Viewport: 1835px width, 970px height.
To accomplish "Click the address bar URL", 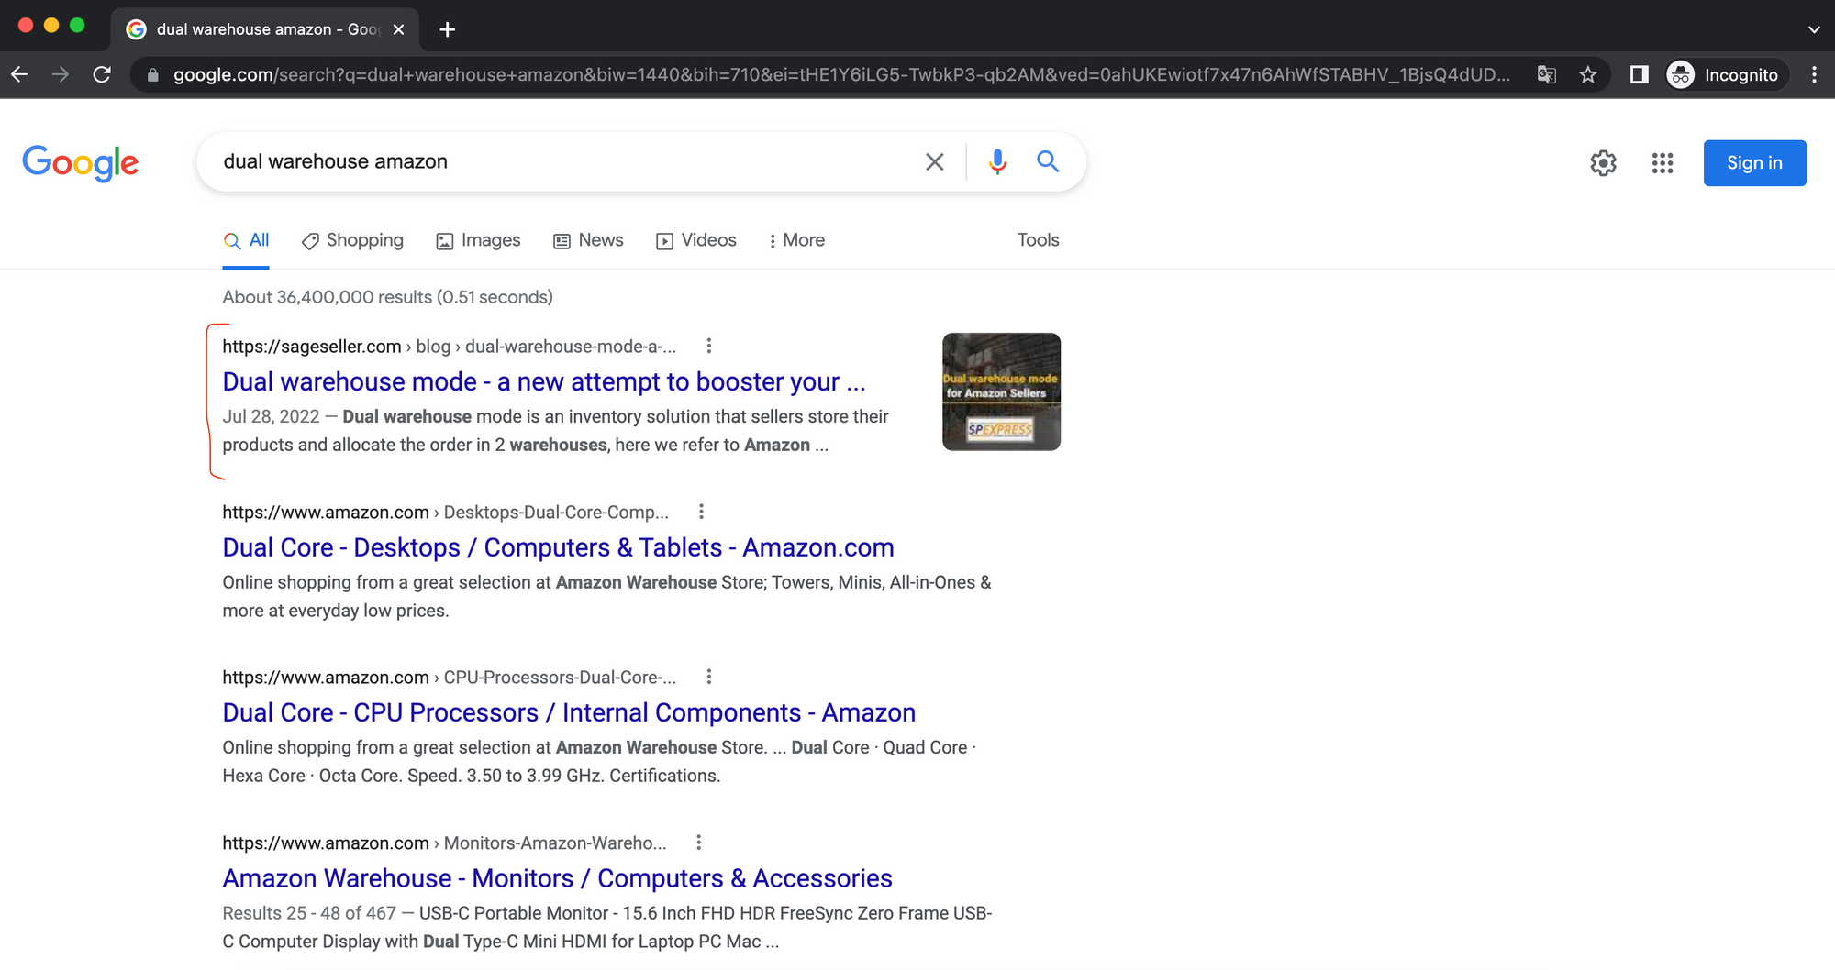I will point(841,74).
